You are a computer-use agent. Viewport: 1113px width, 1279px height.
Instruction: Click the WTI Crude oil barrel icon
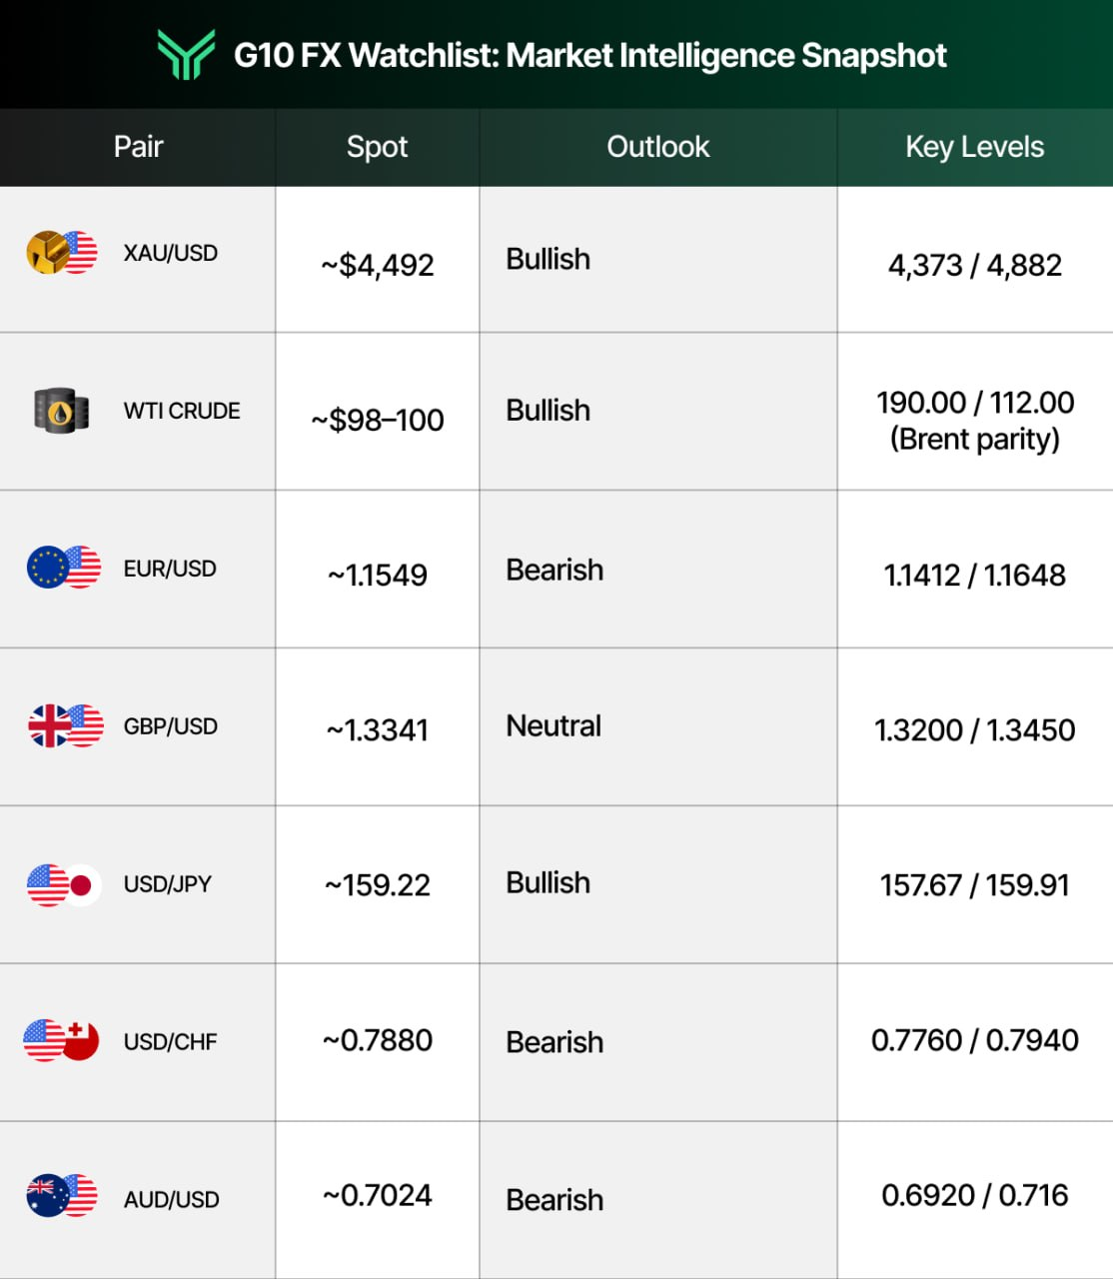[x=62, y=411]
